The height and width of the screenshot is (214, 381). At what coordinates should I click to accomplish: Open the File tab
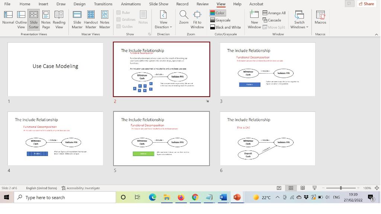pyautogui.click(x=7, y=4)
